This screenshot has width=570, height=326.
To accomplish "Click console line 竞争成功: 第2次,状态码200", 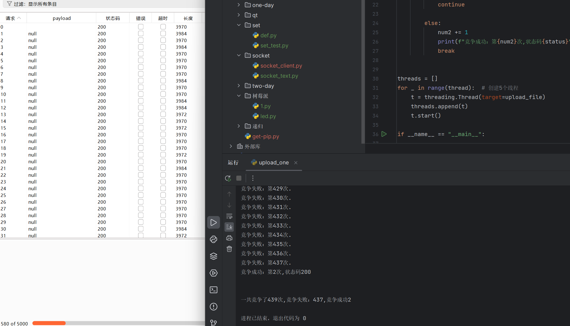I will tap(276, 272).
